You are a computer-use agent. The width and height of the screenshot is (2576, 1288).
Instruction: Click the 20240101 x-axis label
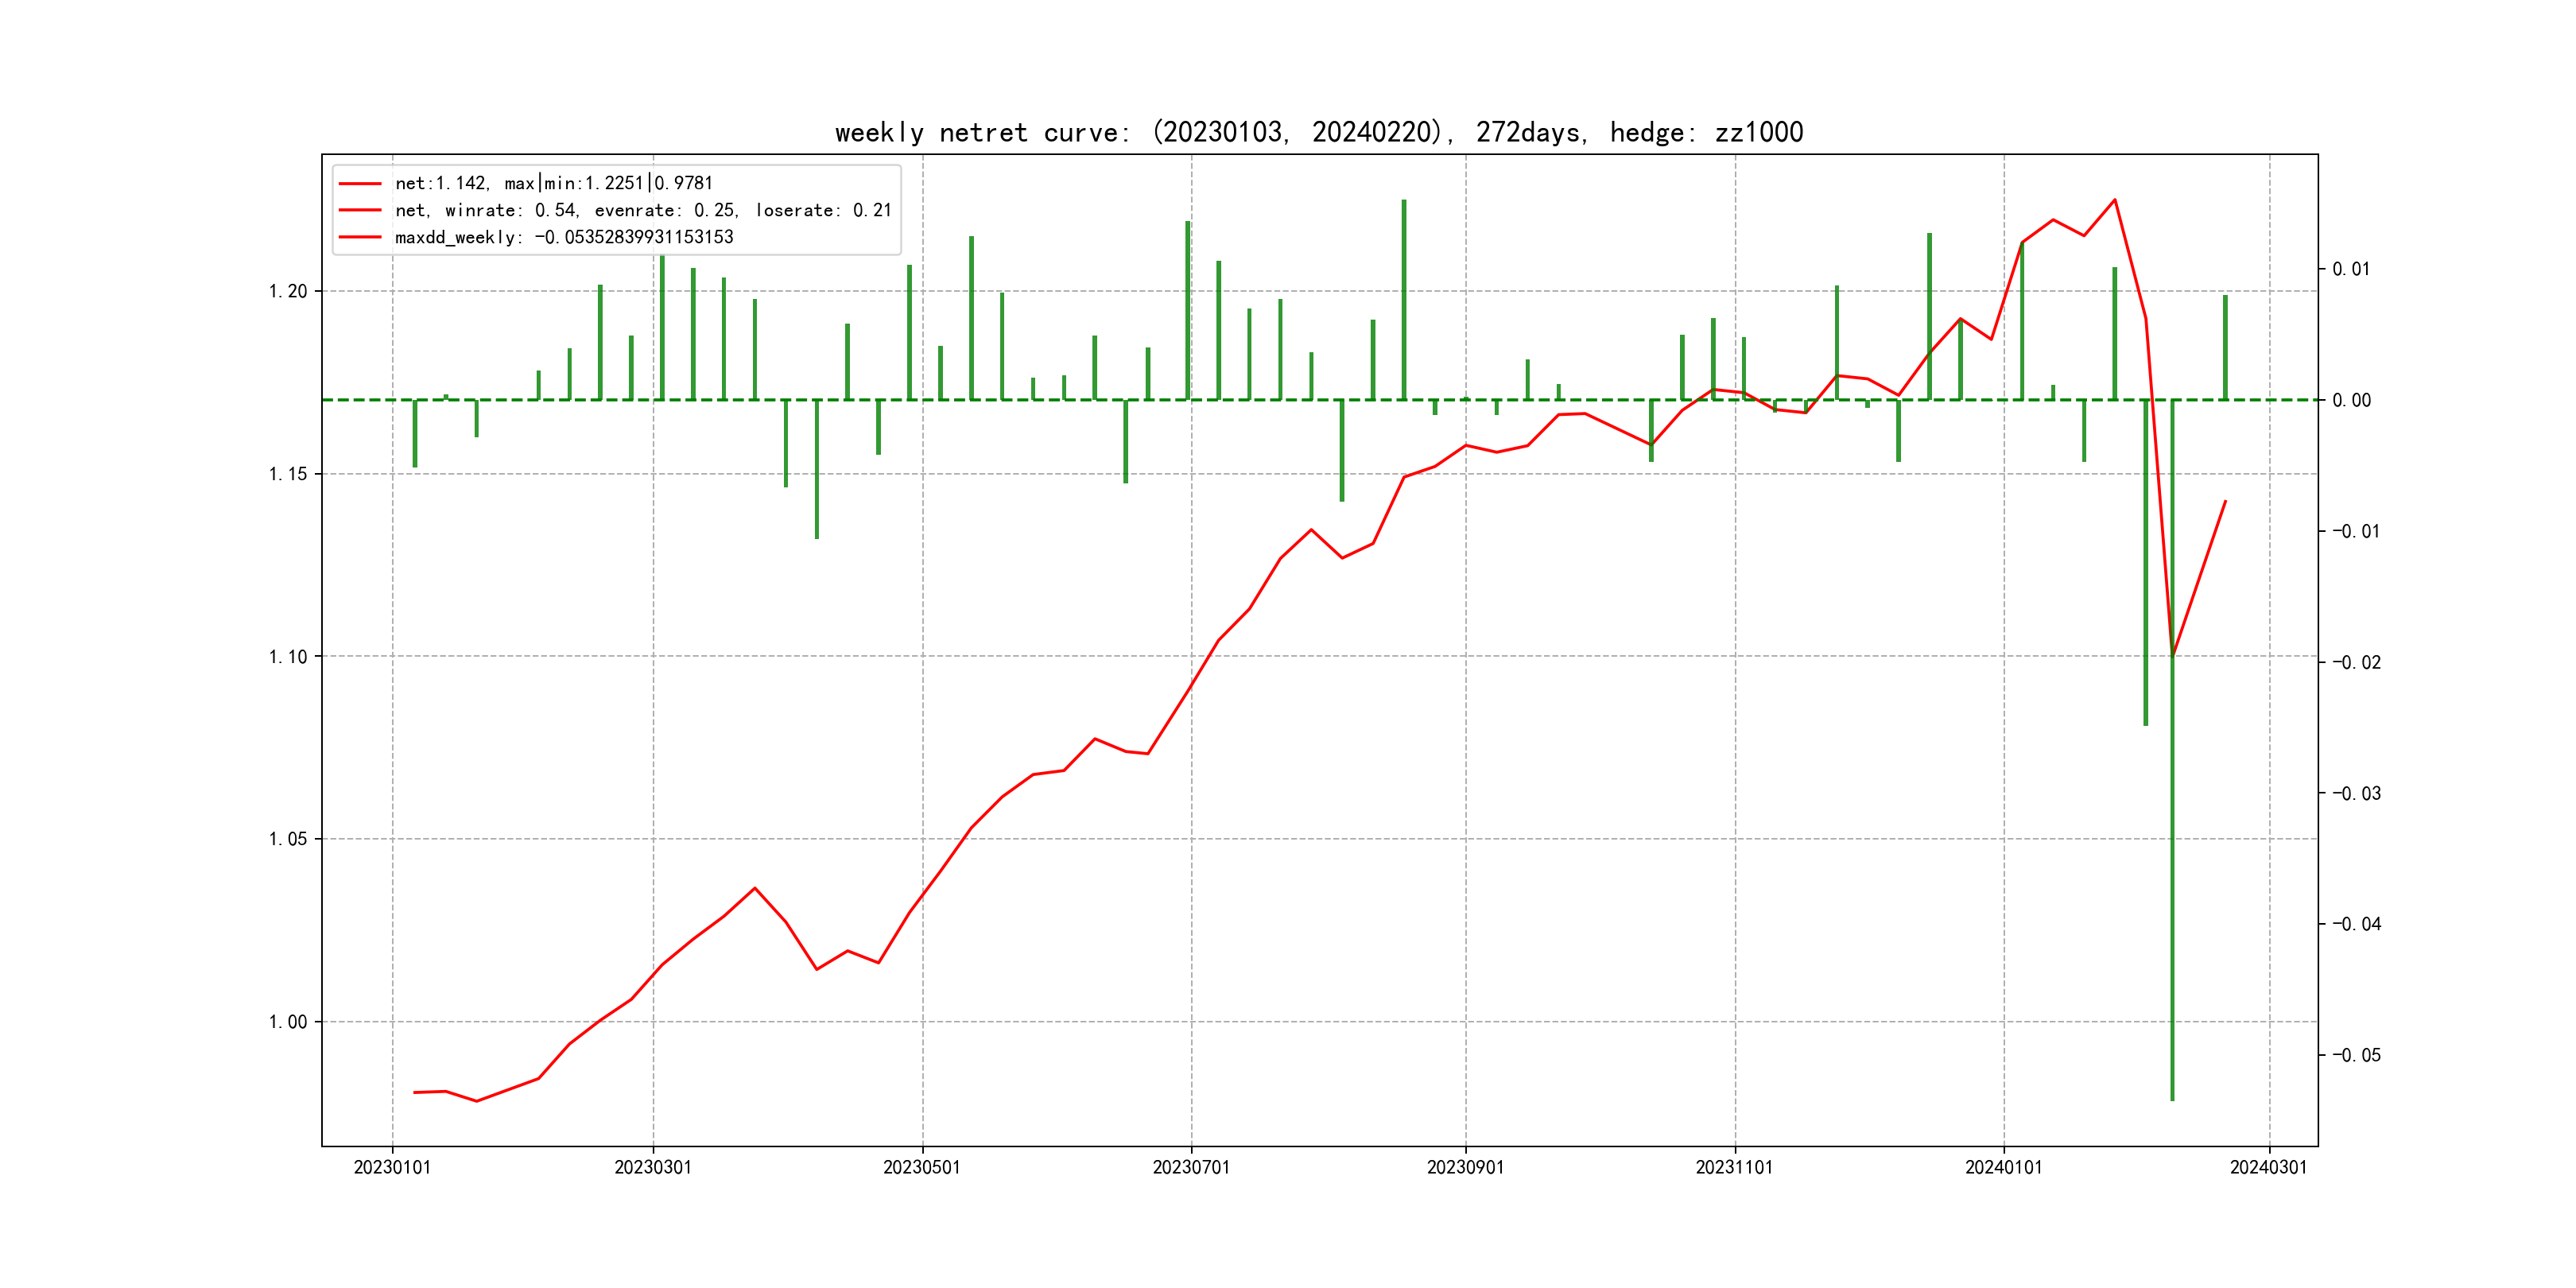point(2003,1167)
